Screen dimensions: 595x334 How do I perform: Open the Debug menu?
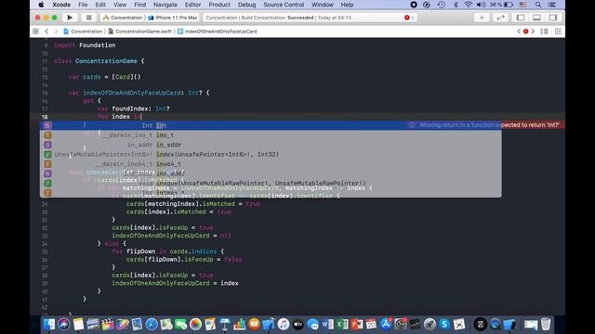(246, 5)
